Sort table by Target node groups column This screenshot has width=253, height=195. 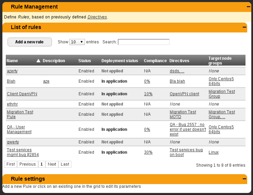coord(220,61)
